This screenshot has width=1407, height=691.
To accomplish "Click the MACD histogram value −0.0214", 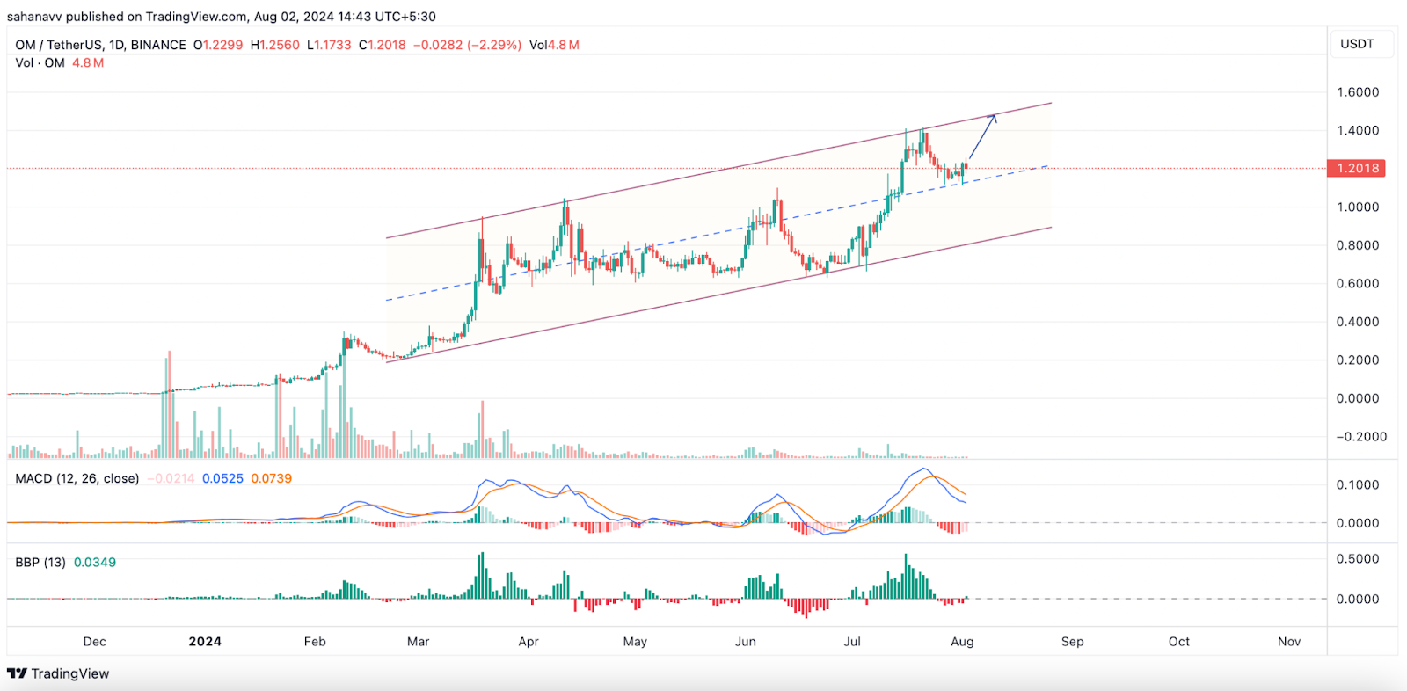I will pyautogui.click(x=171, y=478).
